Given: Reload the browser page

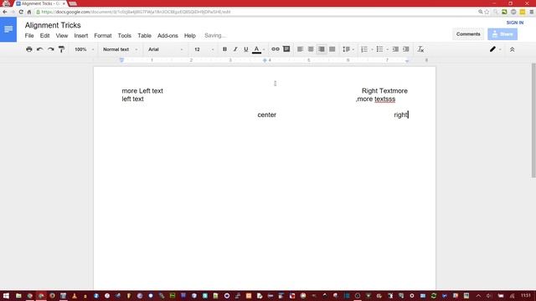Looking at the screenshot, I should 21,12.
